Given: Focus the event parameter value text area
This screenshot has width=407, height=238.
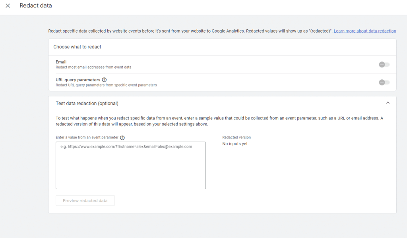Looking at the screenshot, I should (130, 165).
